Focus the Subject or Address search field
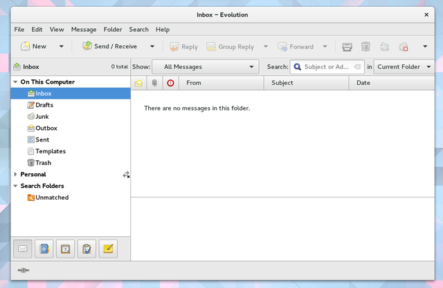This screenshot has width=443, height=288. 327,67
